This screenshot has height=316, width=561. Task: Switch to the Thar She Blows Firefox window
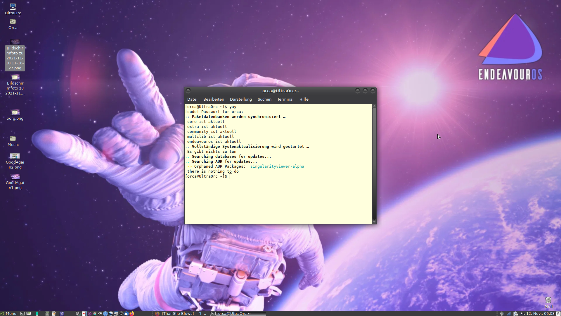(x=181, y=313)
